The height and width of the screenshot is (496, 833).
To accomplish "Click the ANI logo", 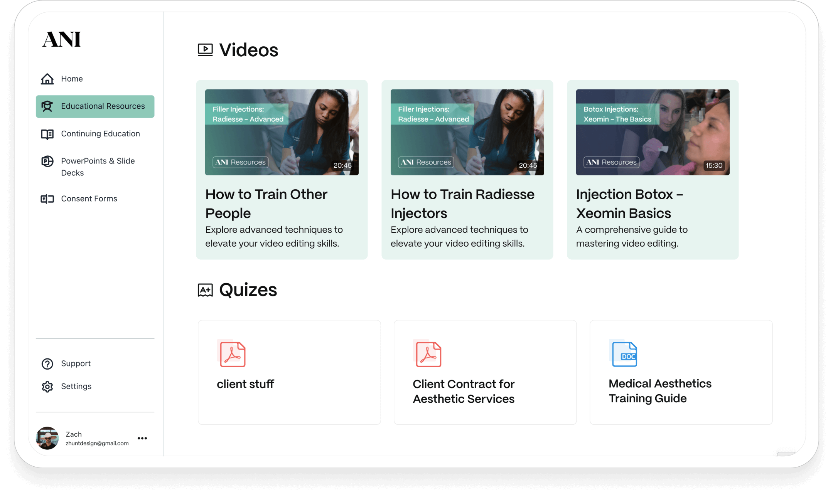I will point(62,39).
